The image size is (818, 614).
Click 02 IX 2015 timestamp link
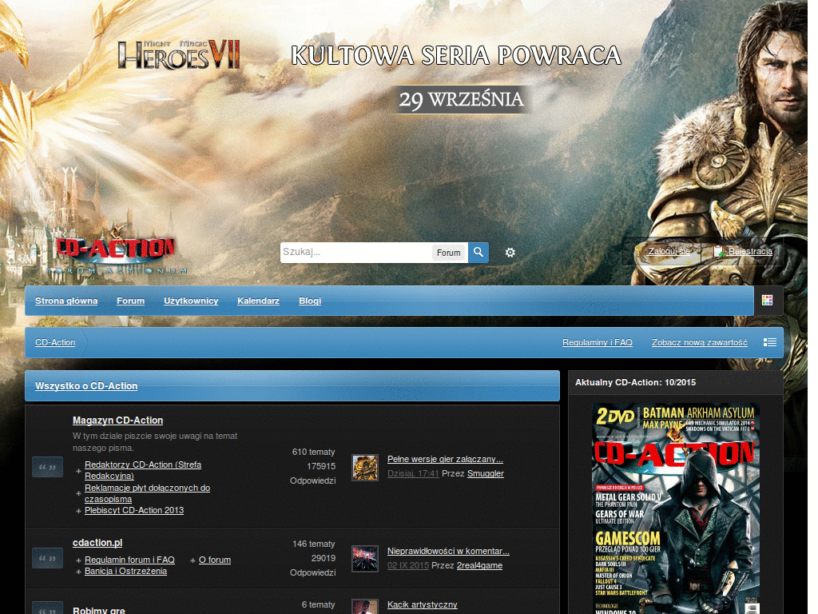tap(408, 565)
